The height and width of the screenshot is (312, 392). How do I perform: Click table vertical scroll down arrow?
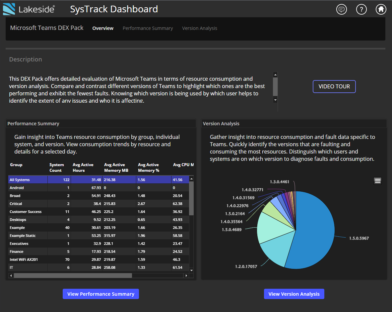[x=191, y=270]
